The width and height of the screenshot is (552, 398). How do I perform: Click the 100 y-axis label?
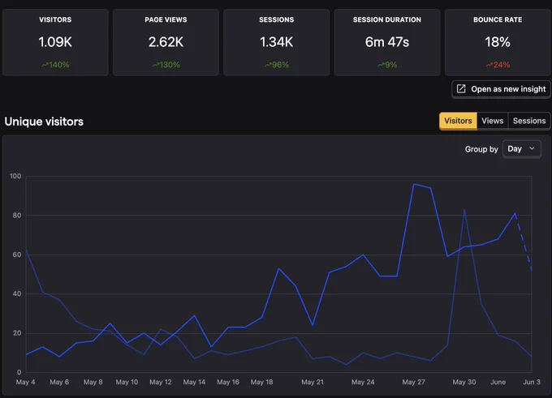coord(15,176)
